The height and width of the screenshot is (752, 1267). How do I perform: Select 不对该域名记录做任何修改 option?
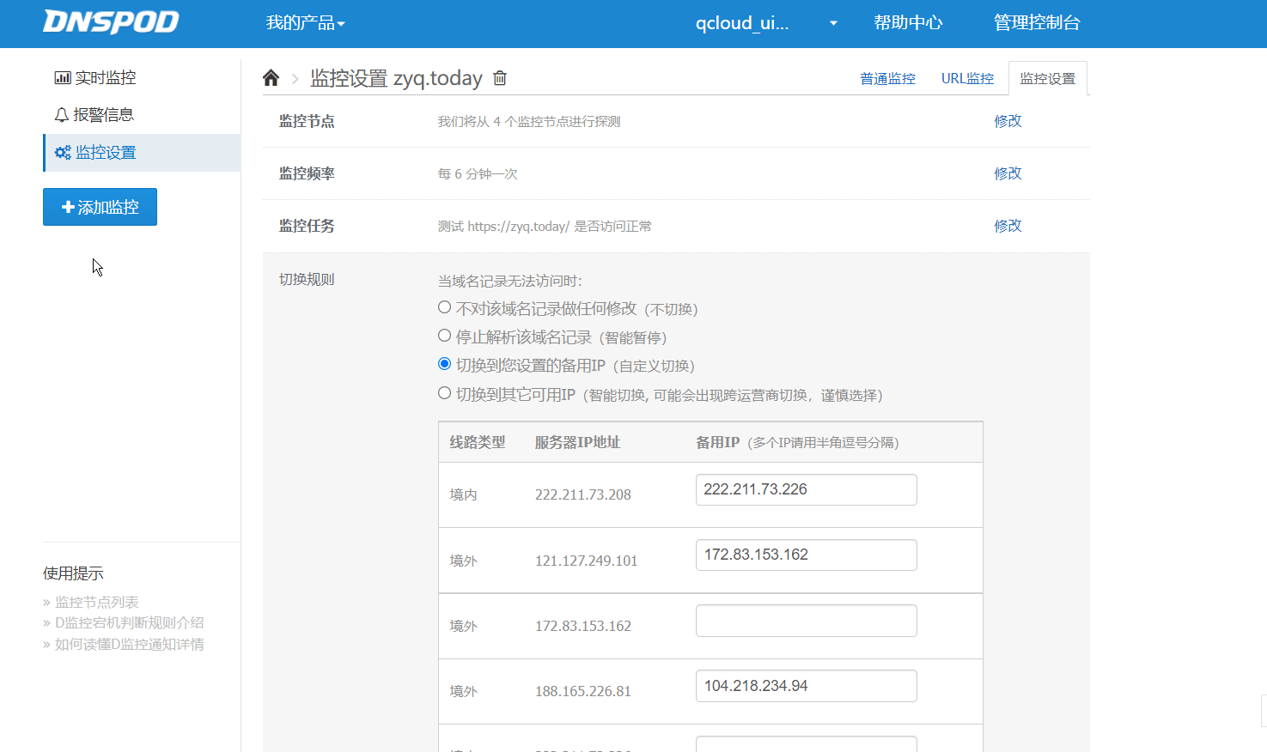point(444,306)
